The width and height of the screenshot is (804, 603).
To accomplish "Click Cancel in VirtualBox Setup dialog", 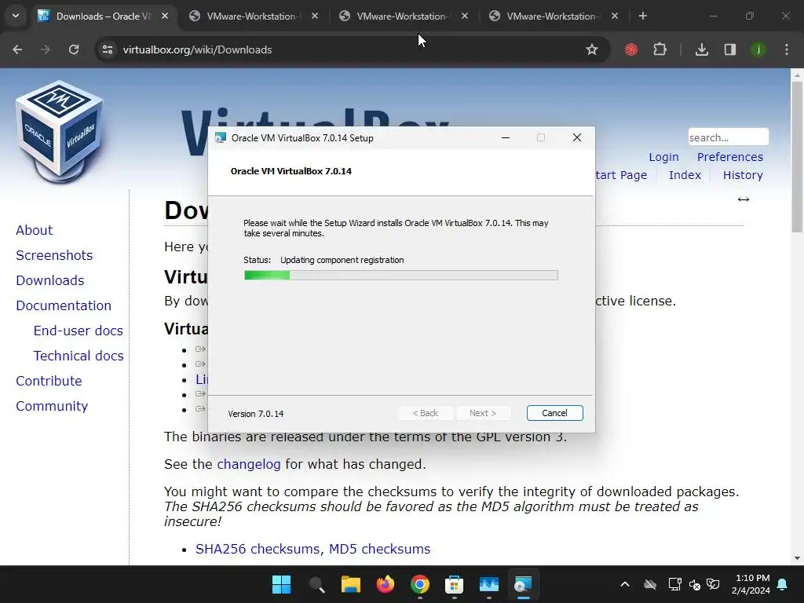I will tap(555, 413).
